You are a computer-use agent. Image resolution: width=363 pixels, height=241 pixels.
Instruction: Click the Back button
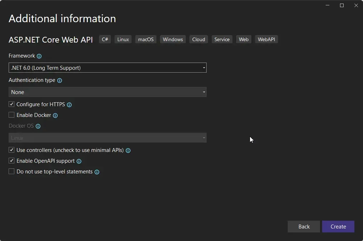pos(303,226)
